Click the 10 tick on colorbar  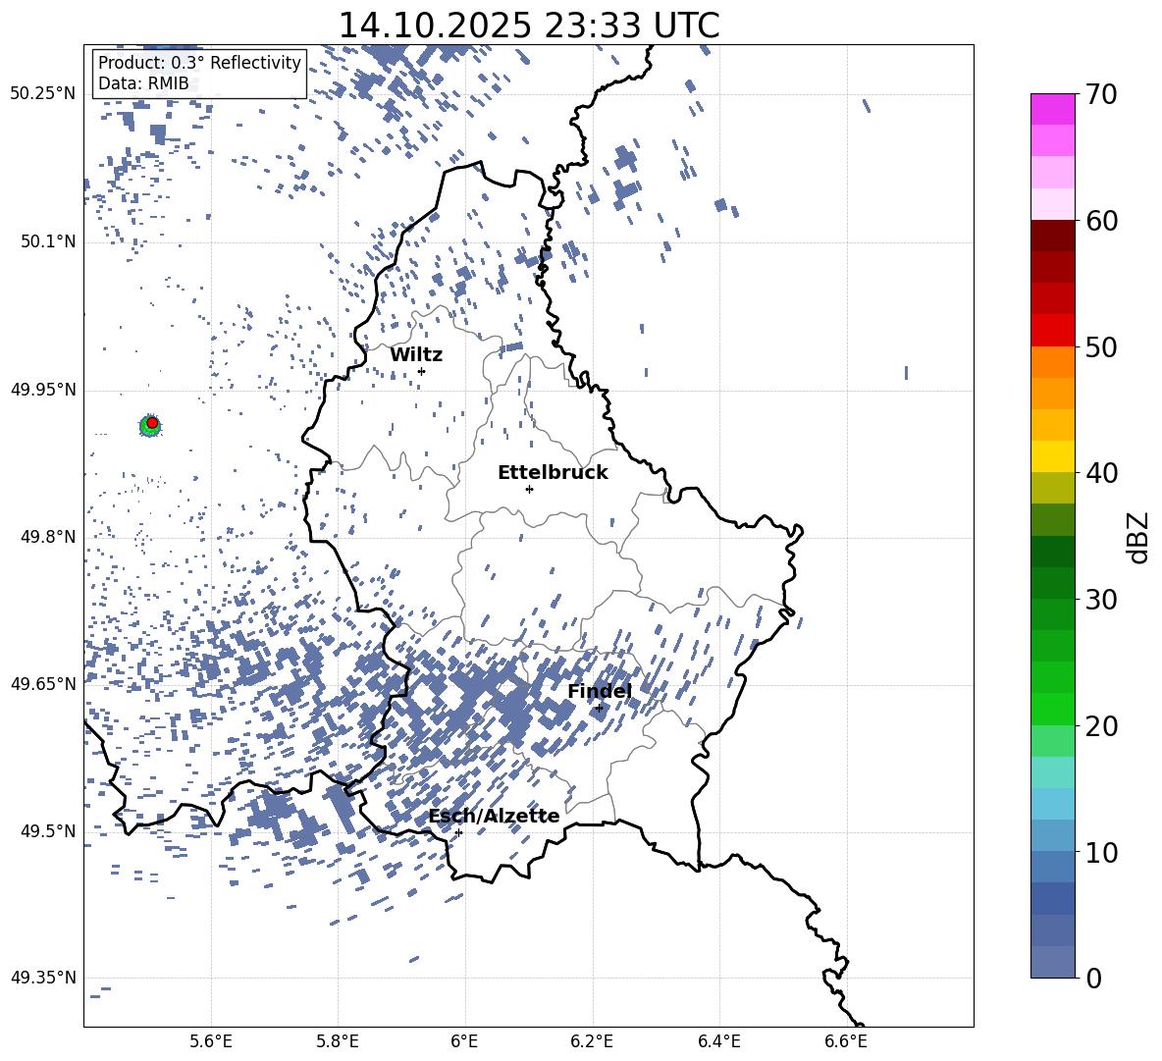(1101, 852)
